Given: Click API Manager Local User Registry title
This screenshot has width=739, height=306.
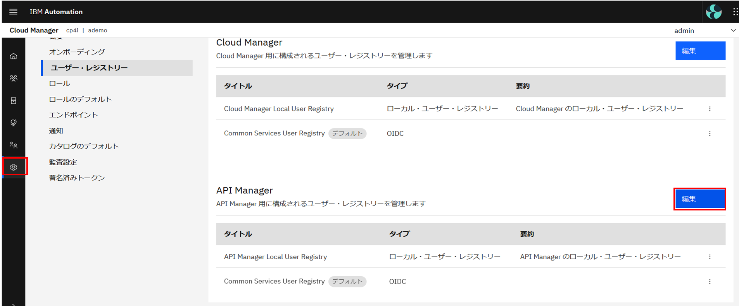Looking at the screenshot, I should (275, 257).
